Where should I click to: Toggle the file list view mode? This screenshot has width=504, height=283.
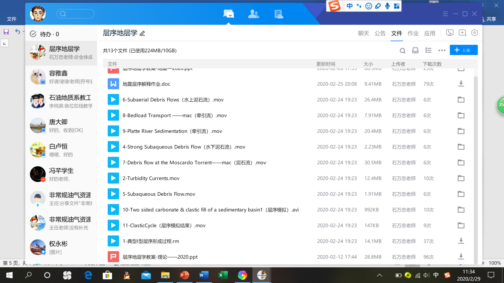pyautogui.click(x=428, y=50)
